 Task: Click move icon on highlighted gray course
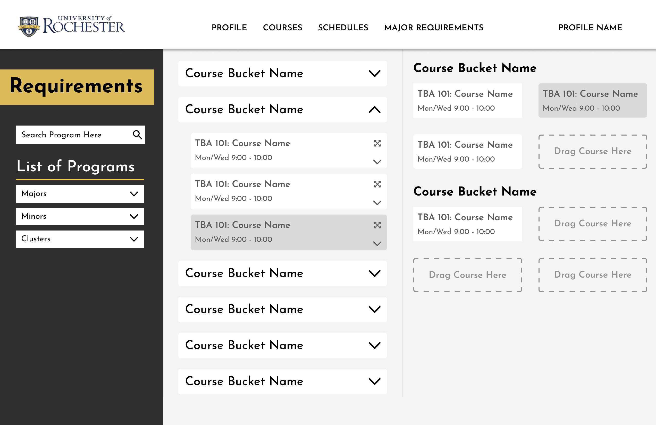click(x=377, y=225)
